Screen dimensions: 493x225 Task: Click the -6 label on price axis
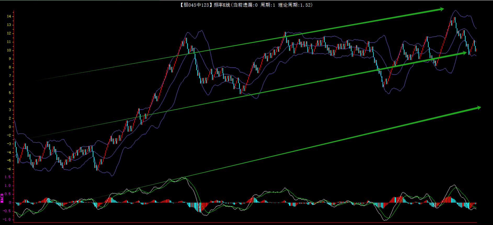pos(9,169)
